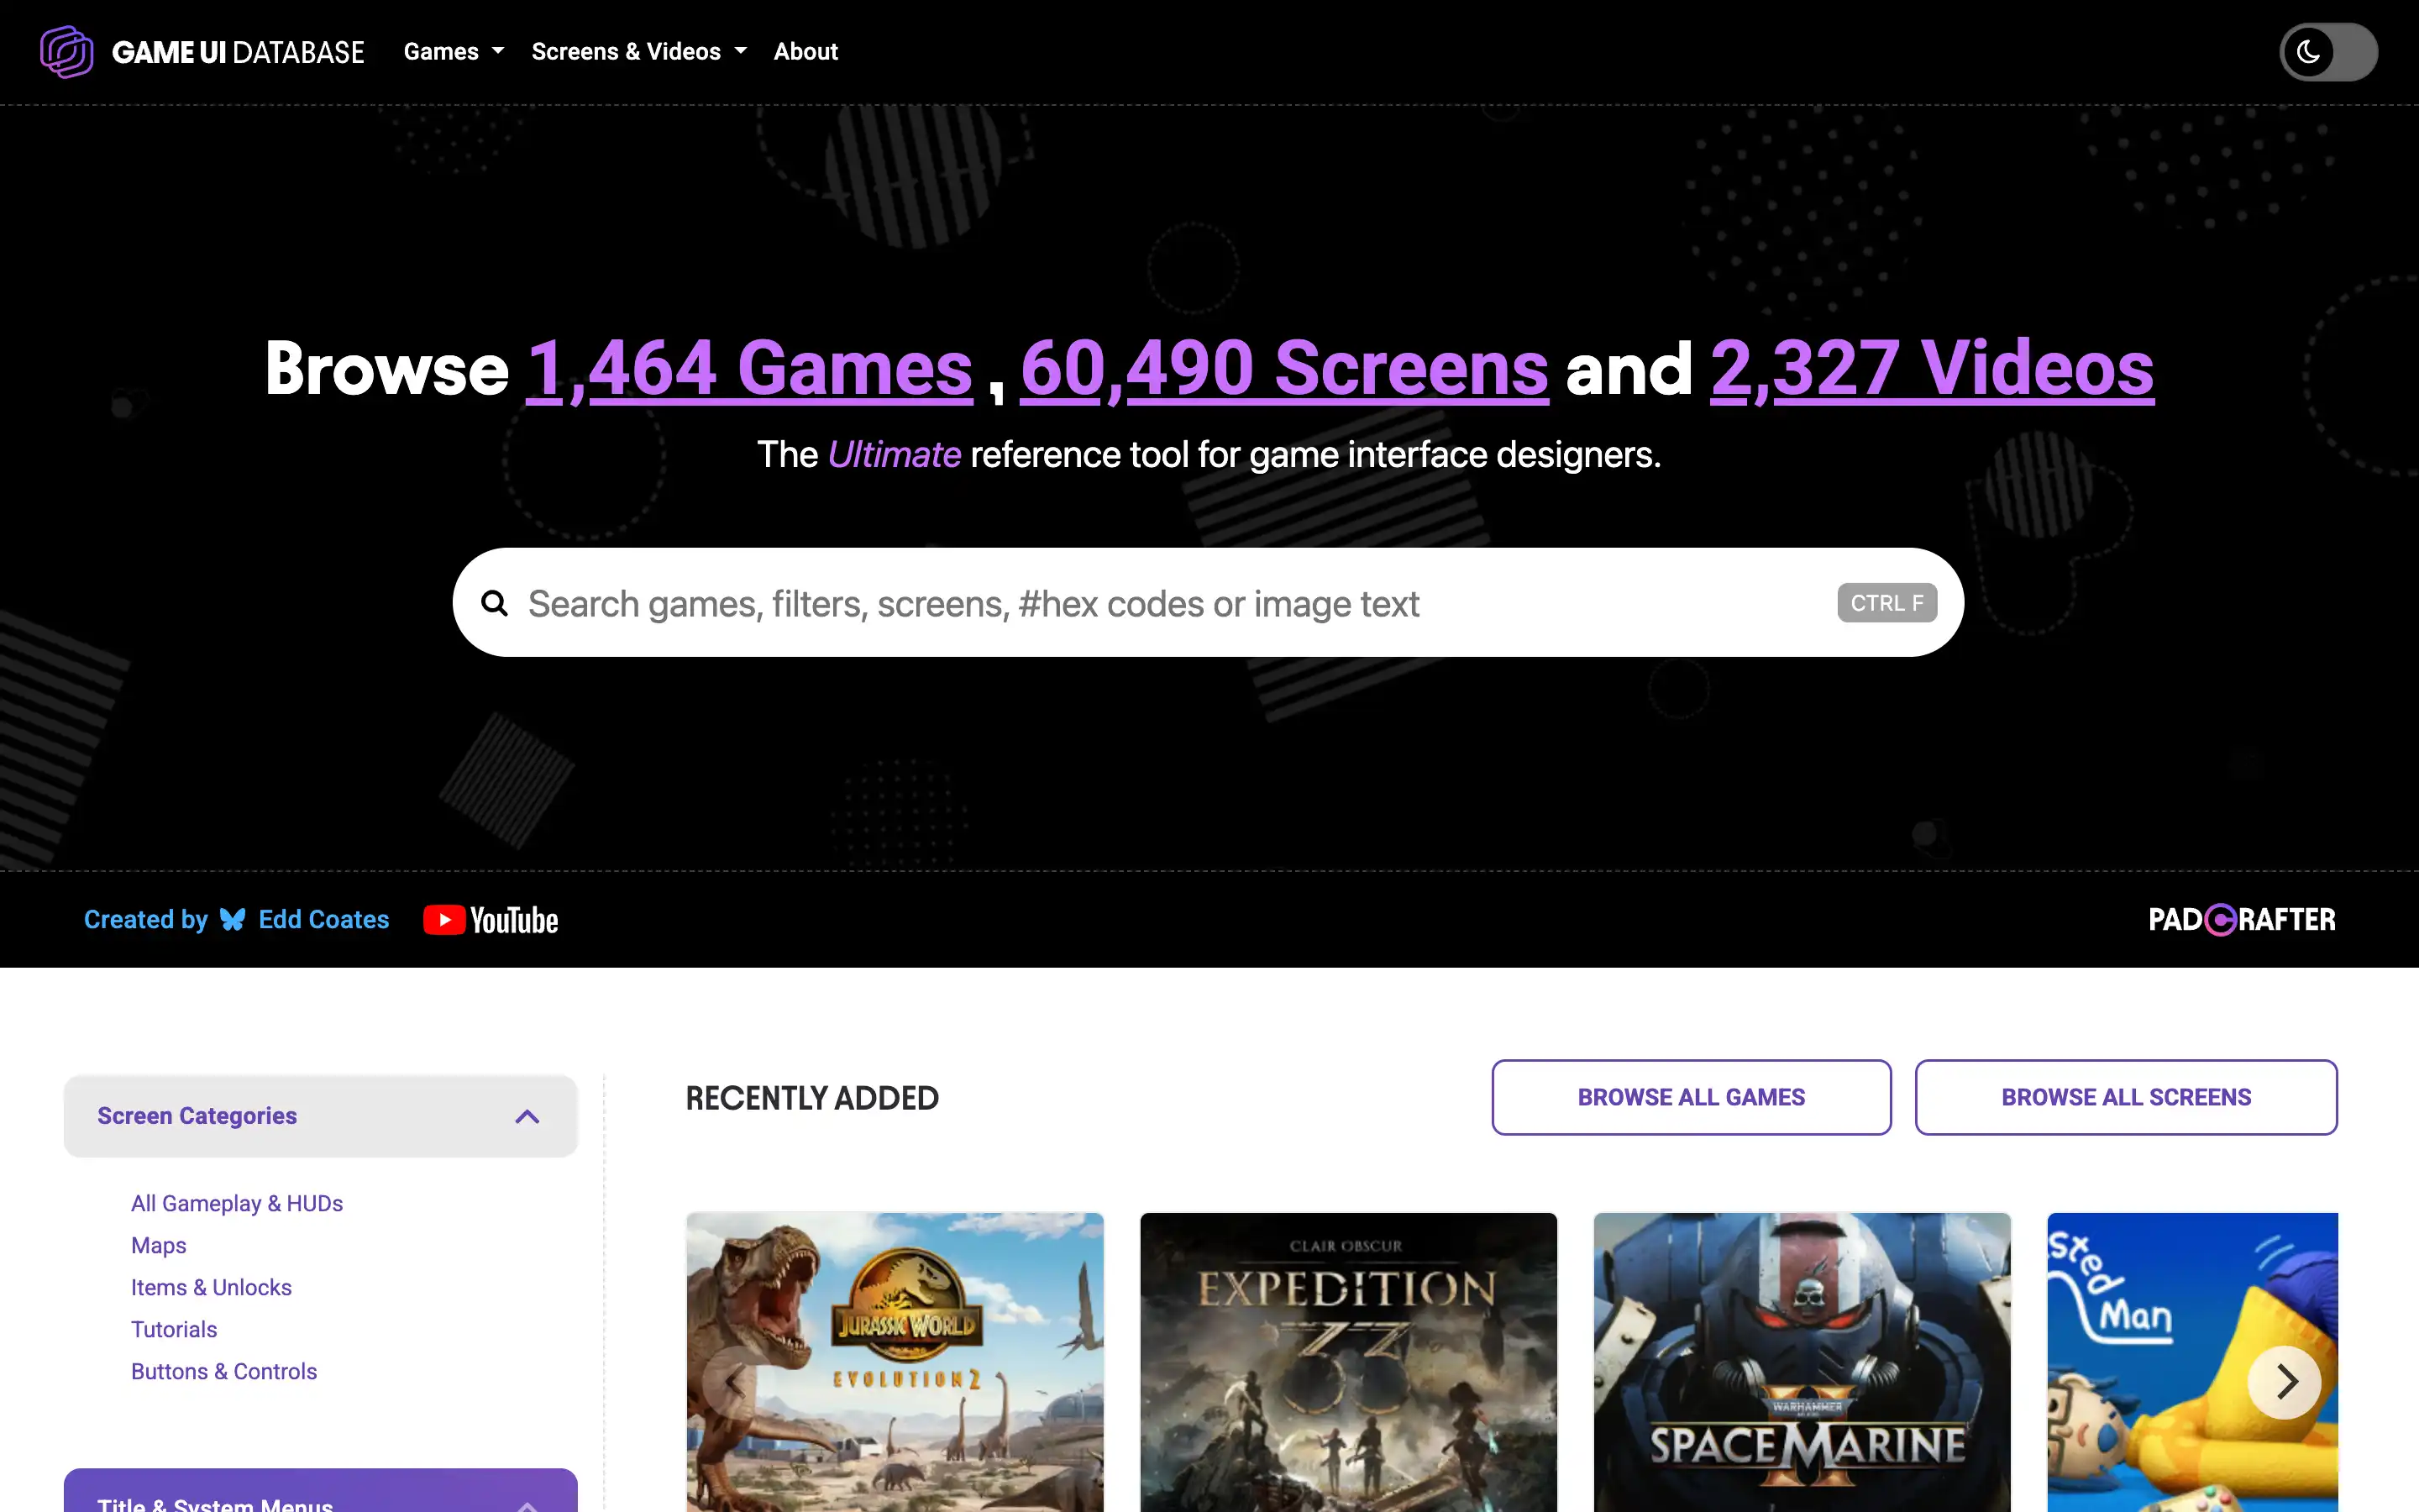
Task: Open the 1,464 Games link
Action: (750, 368)
